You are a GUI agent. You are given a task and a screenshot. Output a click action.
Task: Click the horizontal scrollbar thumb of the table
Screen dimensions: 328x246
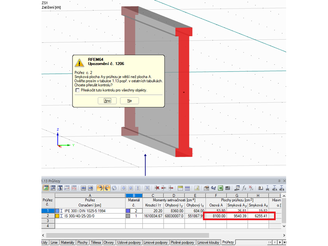[x=127, y=235]
